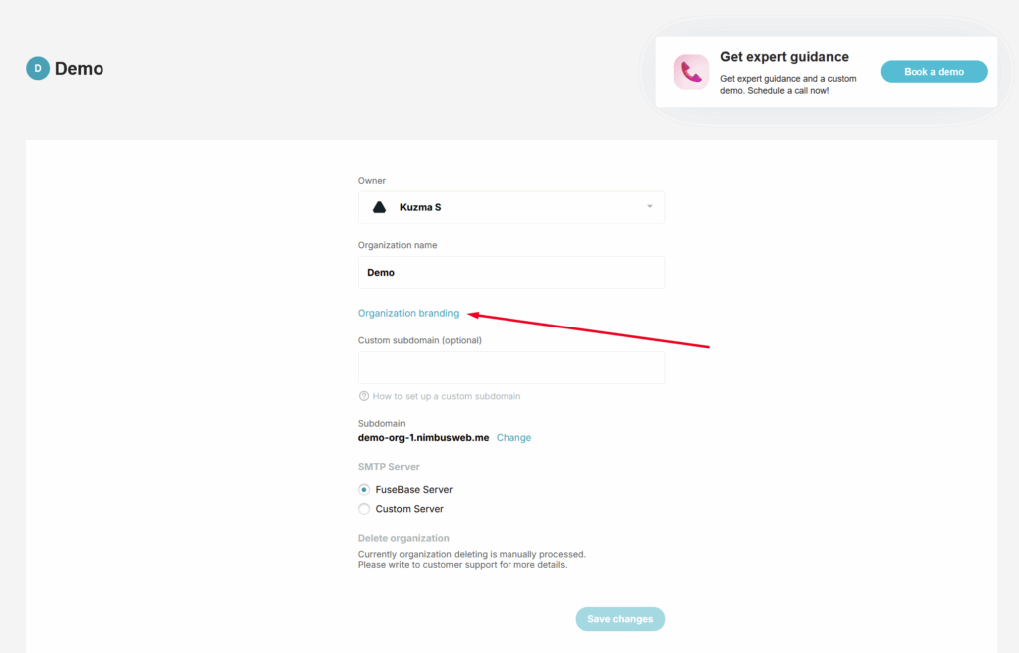
Task: Select the Custom Server radio button
Action: point(364,509)
